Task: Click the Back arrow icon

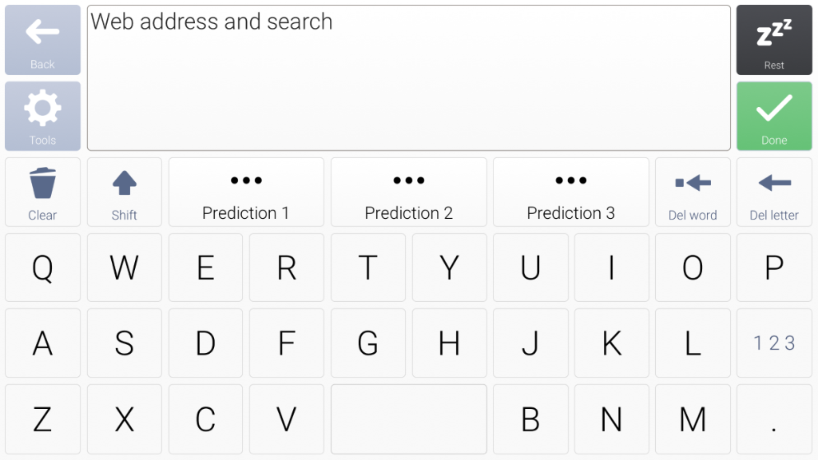Action: 42,40
